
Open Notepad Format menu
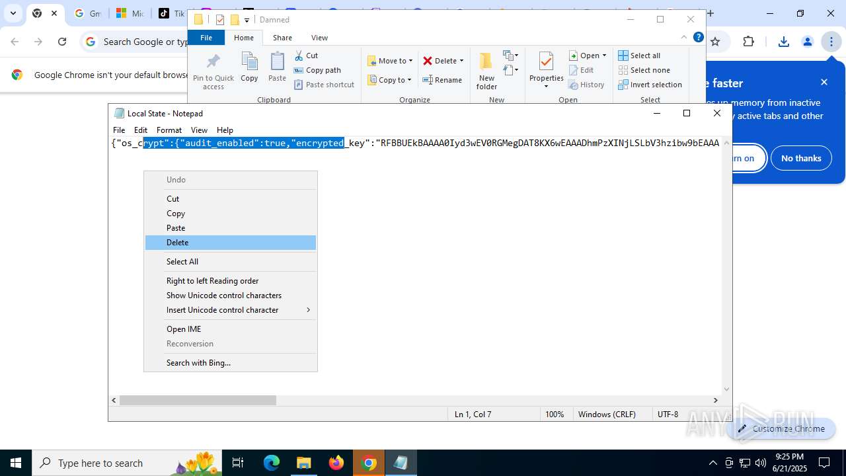[x=169, y=130]
